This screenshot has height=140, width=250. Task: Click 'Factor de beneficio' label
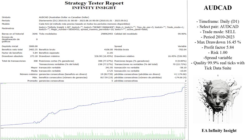click(x=12, y=53)
